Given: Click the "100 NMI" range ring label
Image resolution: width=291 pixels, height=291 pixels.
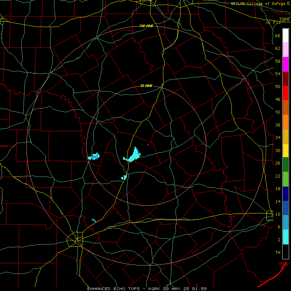Looking at the screenshot, I should pos(146,26).
